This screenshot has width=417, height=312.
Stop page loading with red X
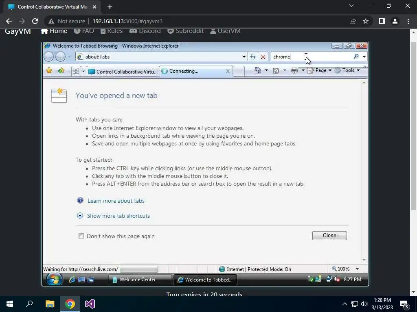tap(263, 57)
